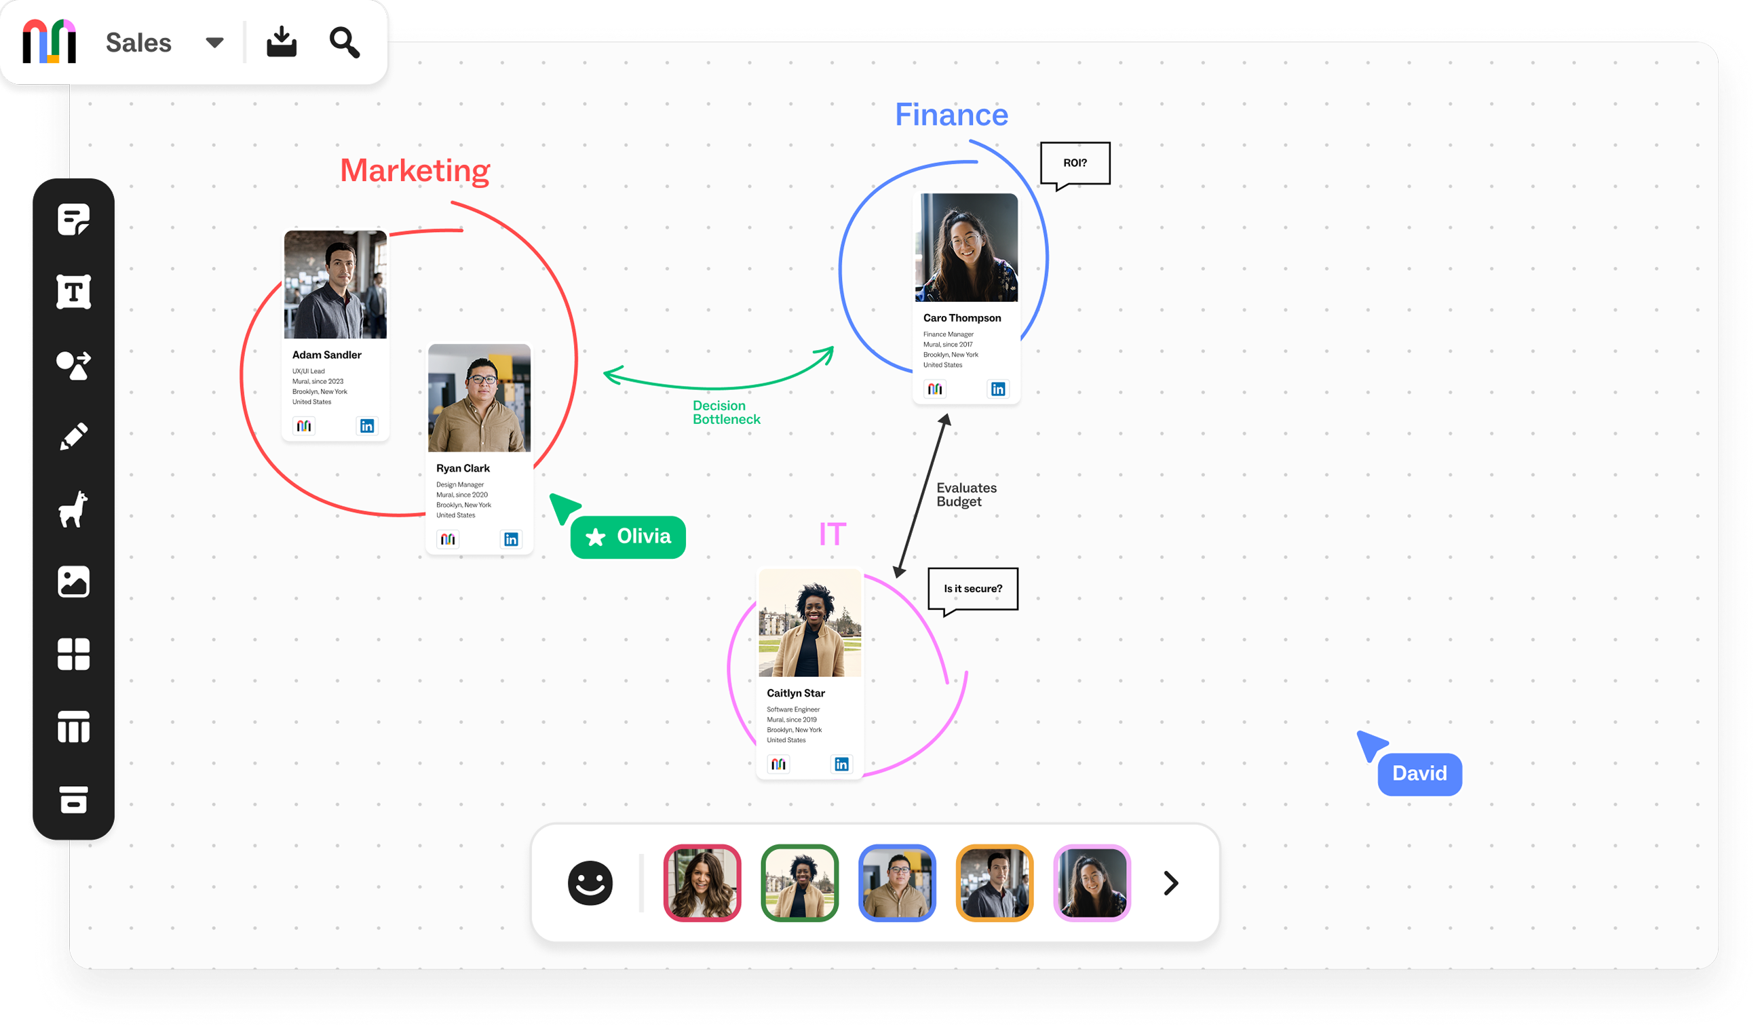This screenshot has width=1760, height=1031.
Task: Select the pencil draw tool
Action: pos(73,436)
